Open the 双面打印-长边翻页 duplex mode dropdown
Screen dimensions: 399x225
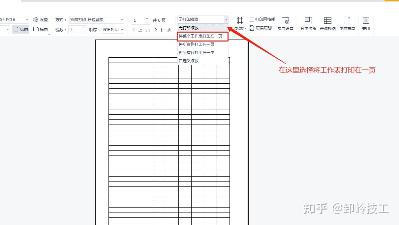click(122, 19)
